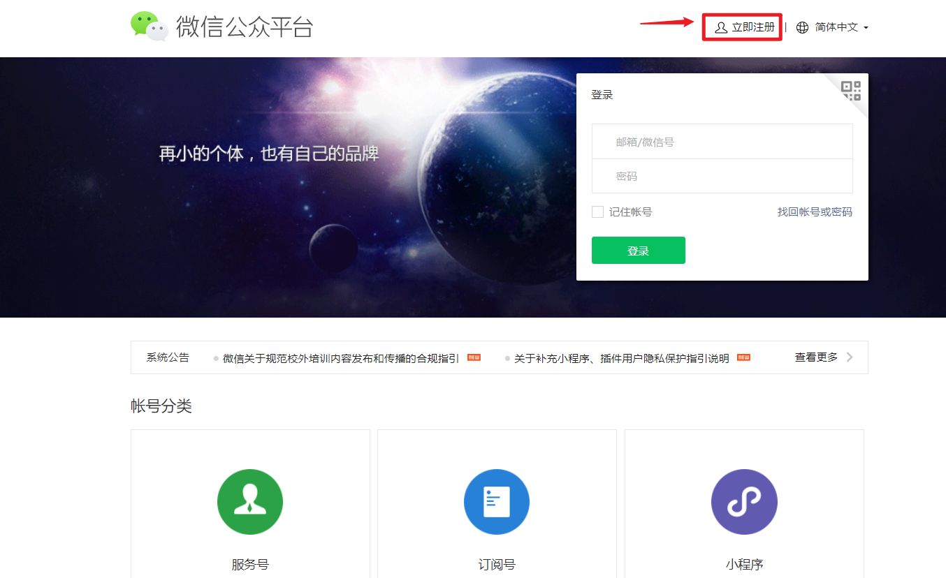Screen dimensions: 946x578
Task: Click the green 登录 button
Action: (639, 251)
